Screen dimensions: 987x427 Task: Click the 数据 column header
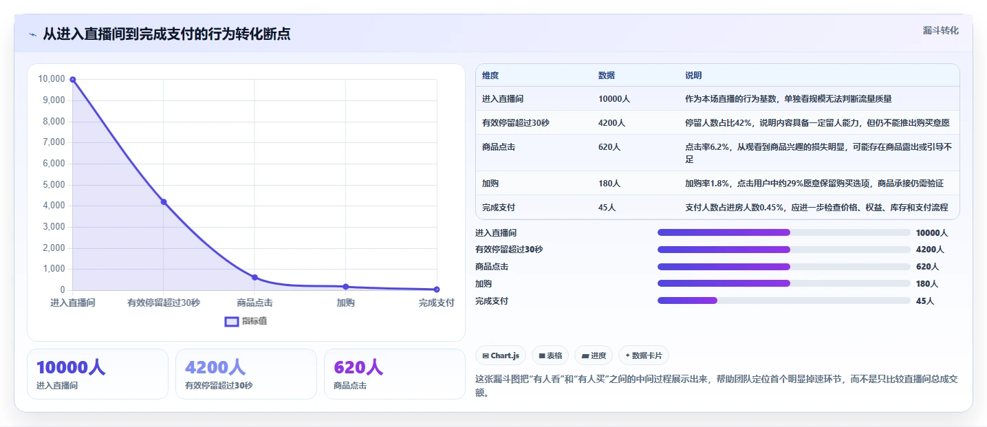607,76
